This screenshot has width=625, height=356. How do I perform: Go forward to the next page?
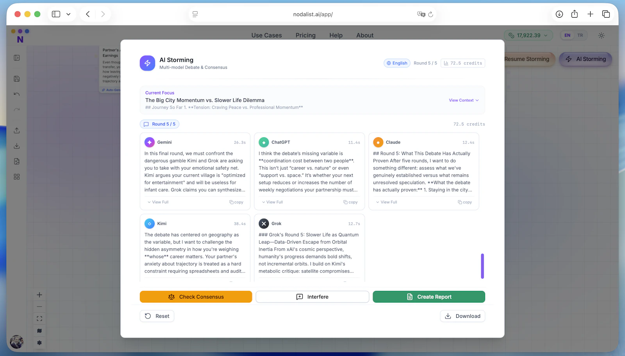click(103, 14)
